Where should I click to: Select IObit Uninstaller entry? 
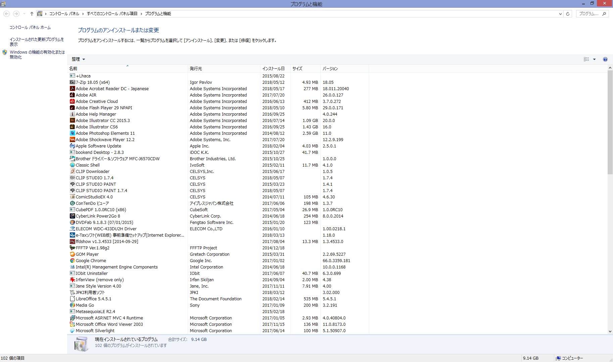pos(219,273)
